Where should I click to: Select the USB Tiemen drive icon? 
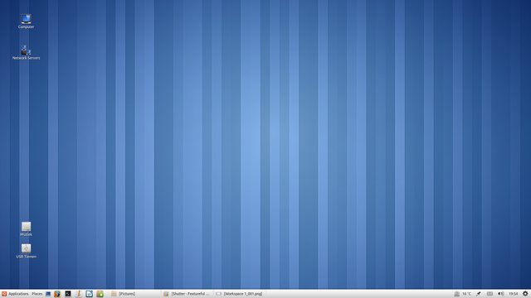click(26, 251)
